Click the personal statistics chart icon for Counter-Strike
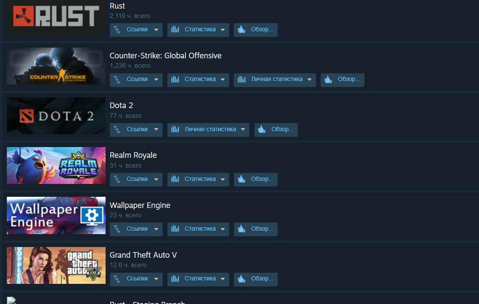This screenshot has height=304, width=479. tap(242, 79)
